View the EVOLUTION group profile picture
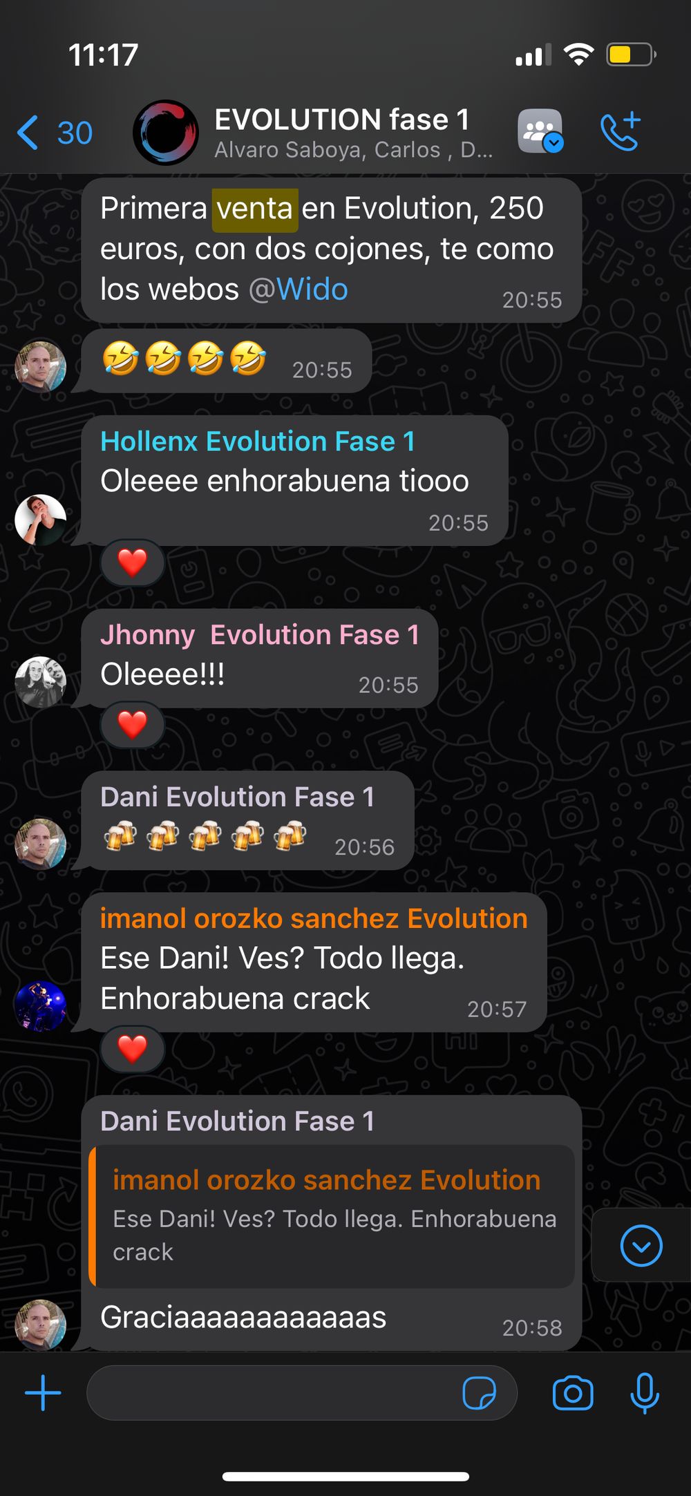691x1496 pixels. 166,132
